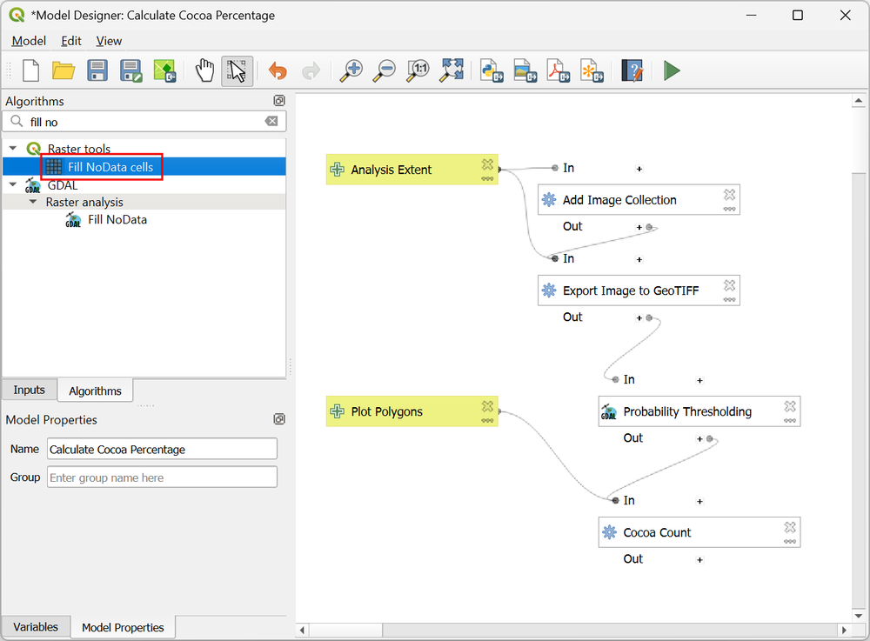Export the model as Python script
The image size is (870, 641).
point(492,71)
